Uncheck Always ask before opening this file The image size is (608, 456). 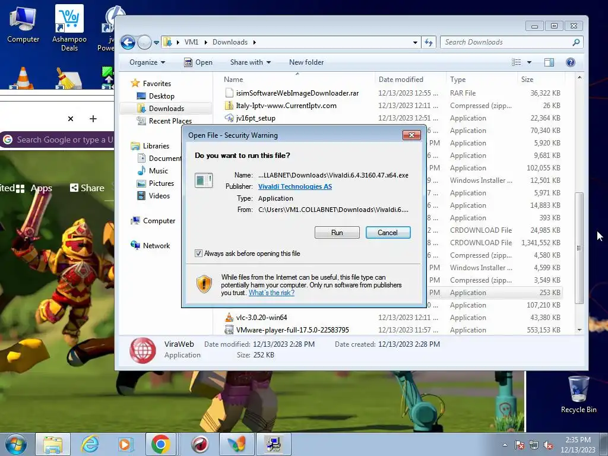tap(198, 253)
